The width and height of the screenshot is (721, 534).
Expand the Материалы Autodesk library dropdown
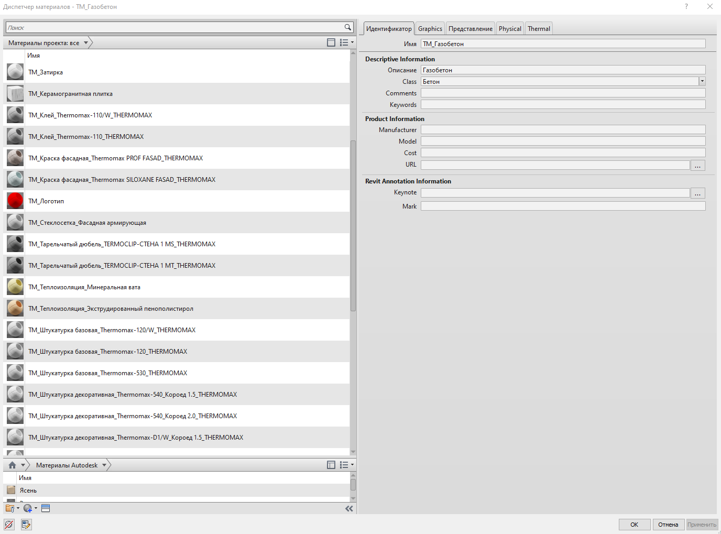click(104, 465)
